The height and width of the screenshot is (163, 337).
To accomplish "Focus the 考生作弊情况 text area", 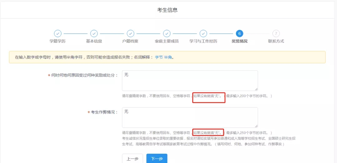I will pyautogui.click(x=190, y=117).
